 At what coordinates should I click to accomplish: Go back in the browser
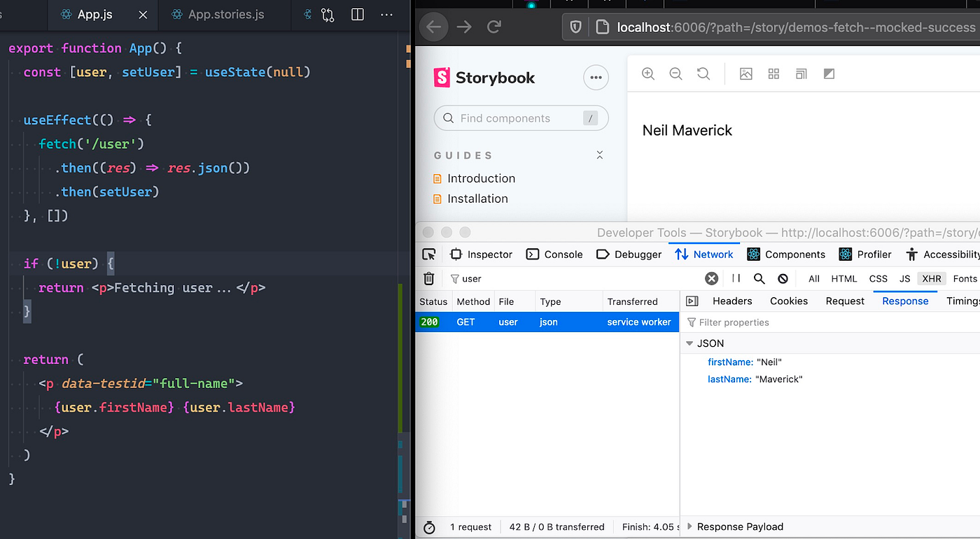[434, 27]
